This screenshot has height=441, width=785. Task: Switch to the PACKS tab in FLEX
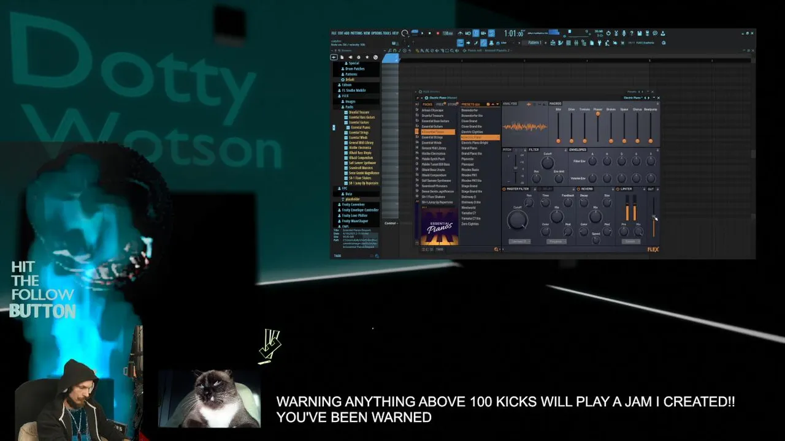427,104
